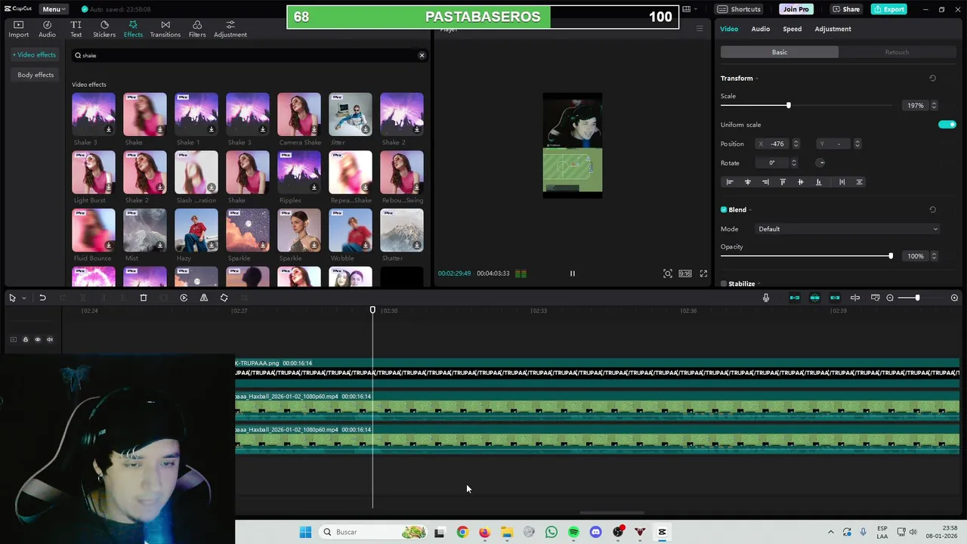967x544 pixels.
Task: Click the Rotate angle field
Action: click(774, 162)
